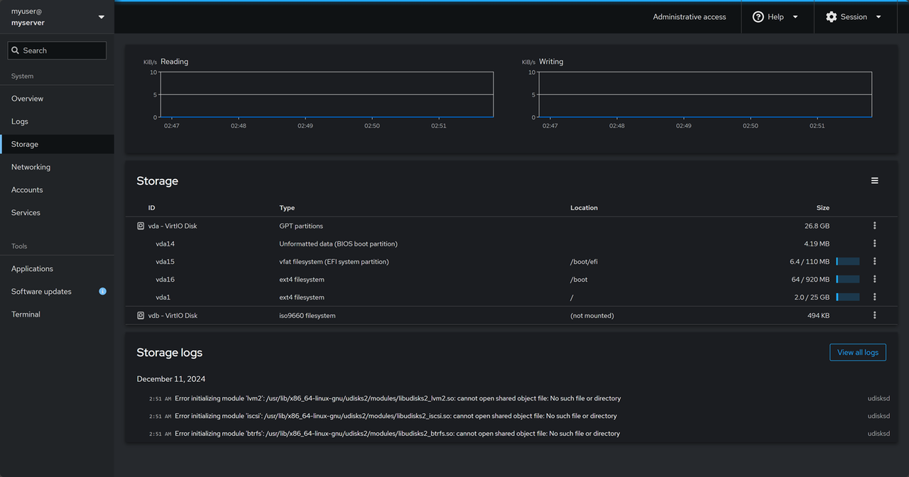Open the kebab menu for vda VirtIO Disk

point(874,226)
